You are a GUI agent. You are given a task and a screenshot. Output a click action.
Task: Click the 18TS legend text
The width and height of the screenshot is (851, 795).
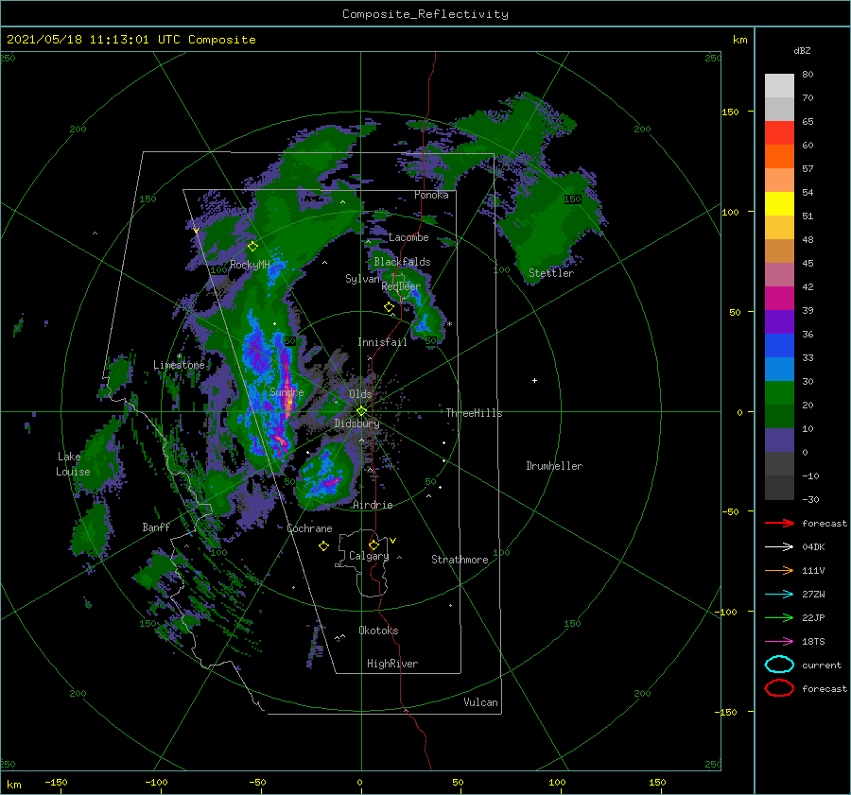(813, 642)
